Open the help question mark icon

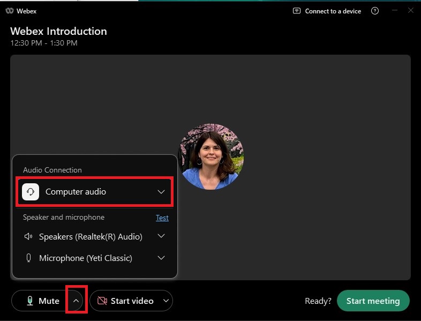pyautogui.click(x=375, y=11)
